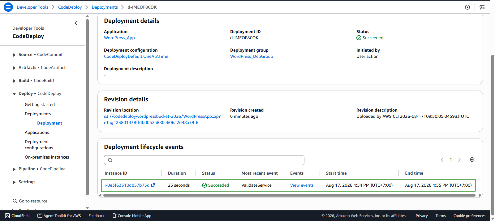Click the main page vertical scrollbar
Viewport: 495px width, 221px height.
493,134
